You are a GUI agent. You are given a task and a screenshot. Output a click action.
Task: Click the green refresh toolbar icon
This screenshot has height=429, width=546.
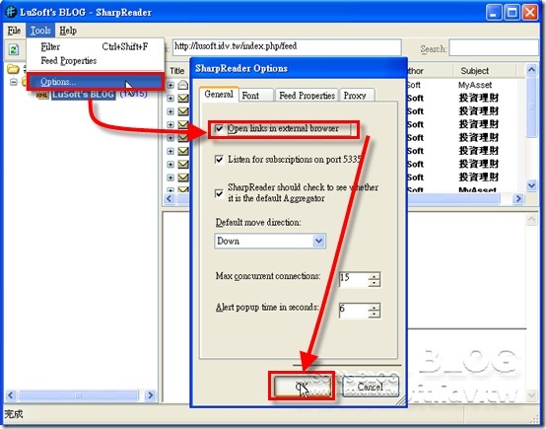[14, 49]
